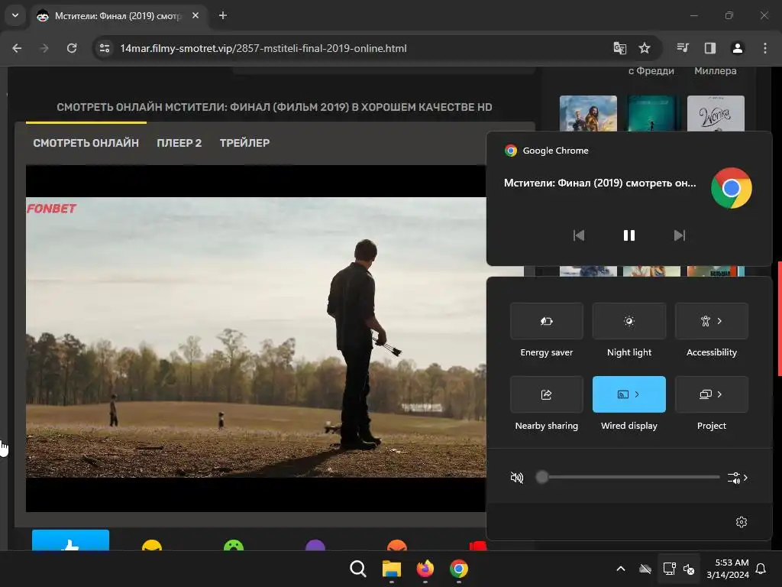This screenshot has width=782, height=587.
Task: Set the volume slider level
Action: (x=628, y=477)
